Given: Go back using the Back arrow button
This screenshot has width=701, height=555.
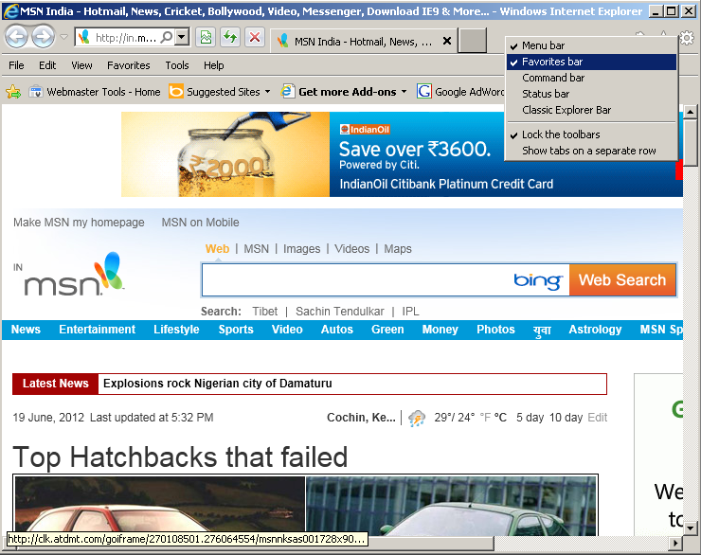Looking at the screenshot, I should pyautogui.click(x=17, y=37).
